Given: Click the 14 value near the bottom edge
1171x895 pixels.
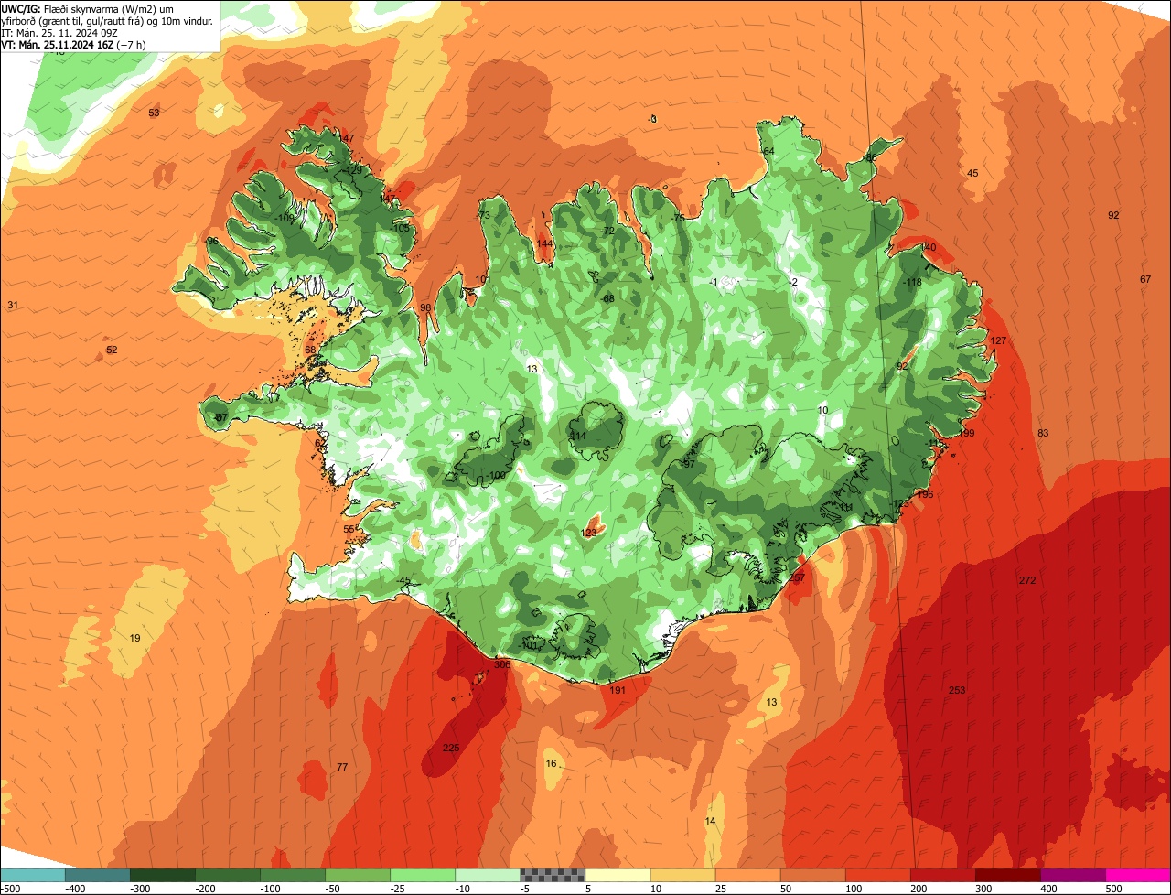Looking at the screenshot, I should [x=711, y=821].
